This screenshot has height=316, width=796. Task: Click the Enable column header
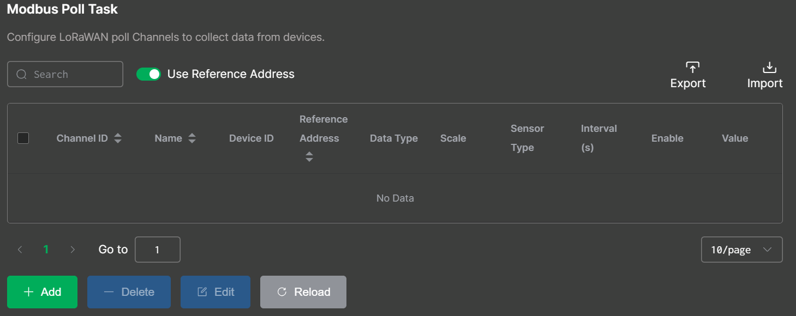pyautogui.click(x=667, y=138)
